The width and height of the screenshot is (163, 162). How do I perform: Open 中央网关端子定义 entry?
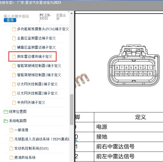click(31, 102)
